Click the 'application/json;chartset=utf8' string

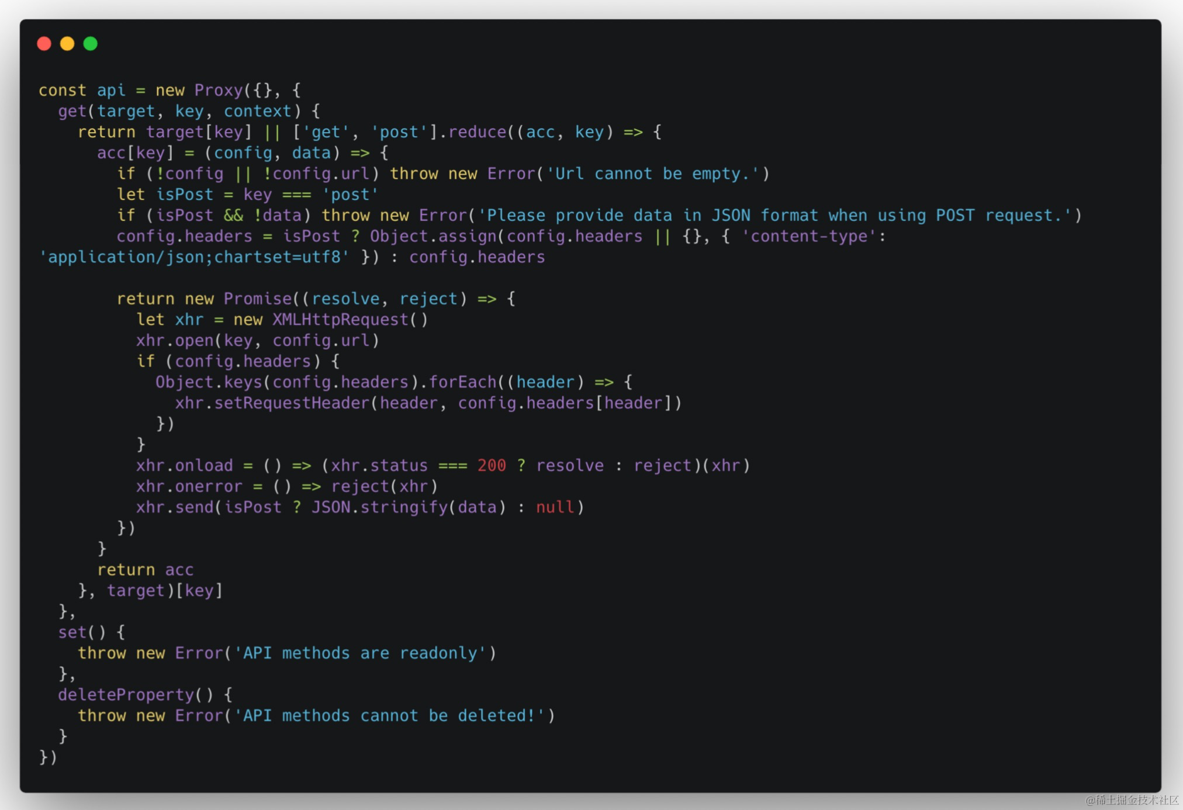194,257
